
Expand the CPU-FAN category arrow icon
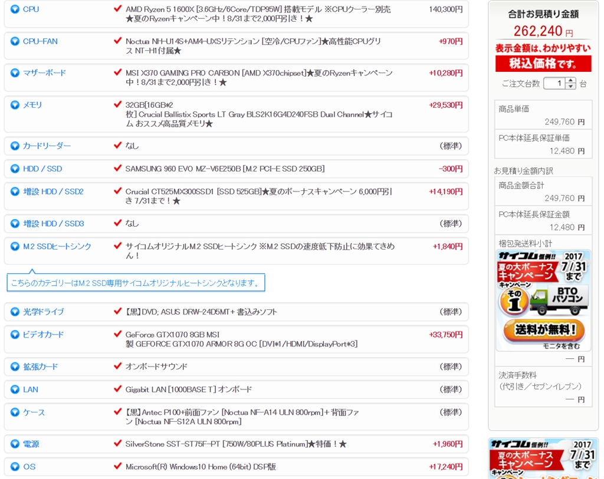pyautogui.click(x=15, y=41)
